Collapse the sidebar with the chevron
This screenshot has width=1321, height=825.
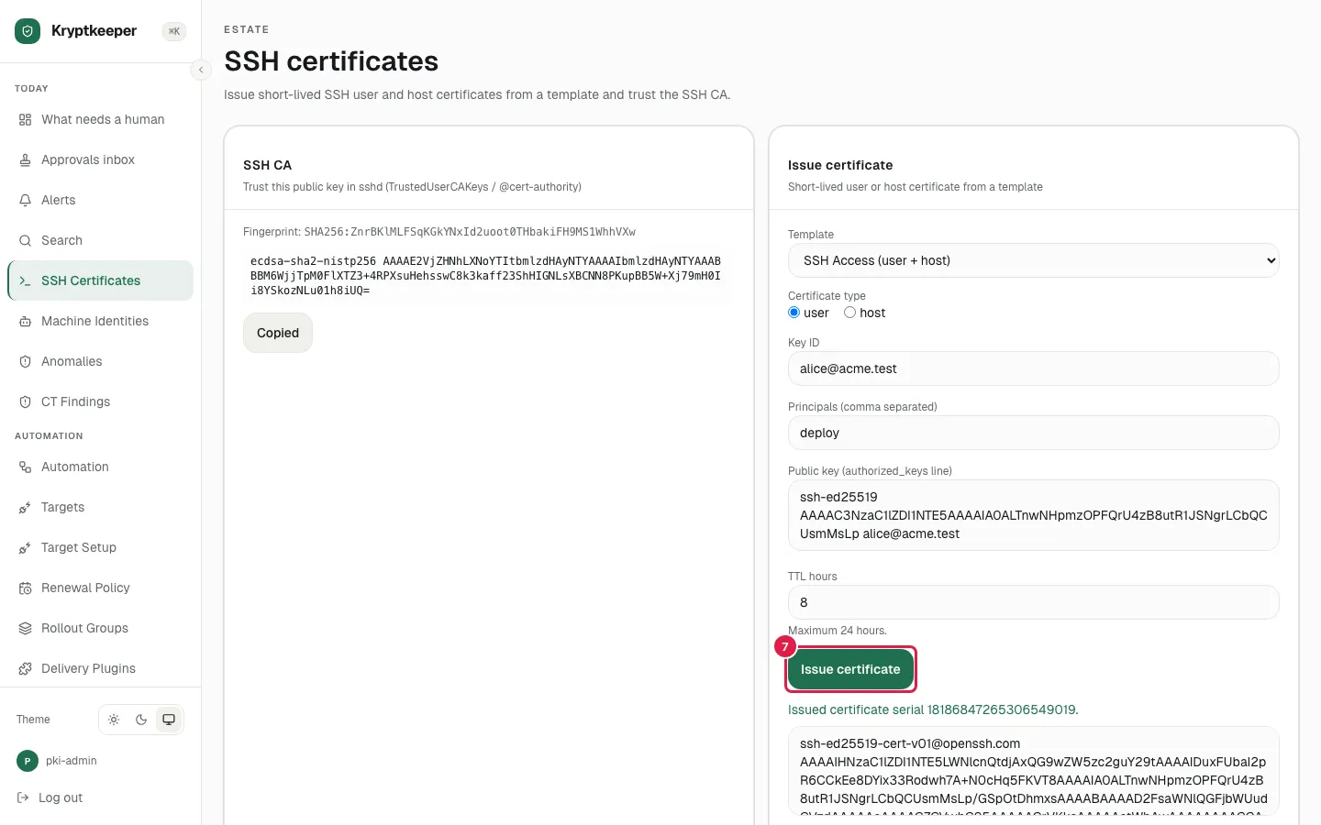click(201, 70)
